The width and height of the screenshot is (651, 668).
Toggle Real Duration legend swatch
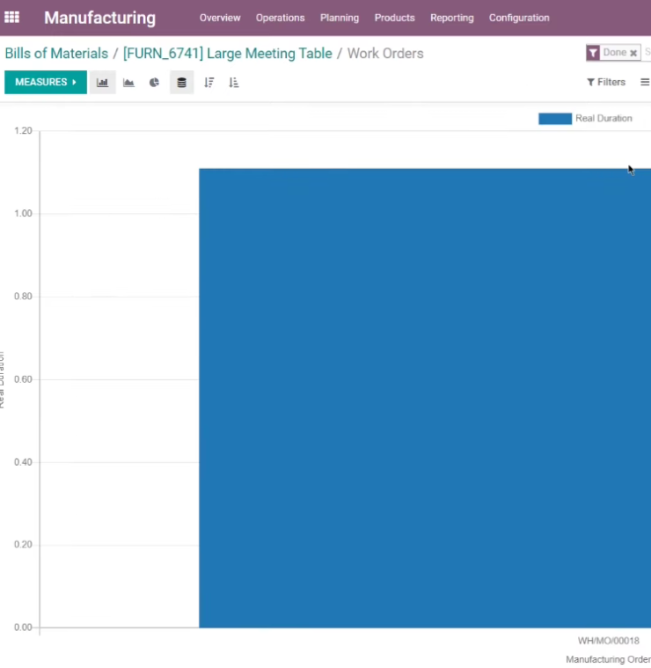click(x=555, y=119)
